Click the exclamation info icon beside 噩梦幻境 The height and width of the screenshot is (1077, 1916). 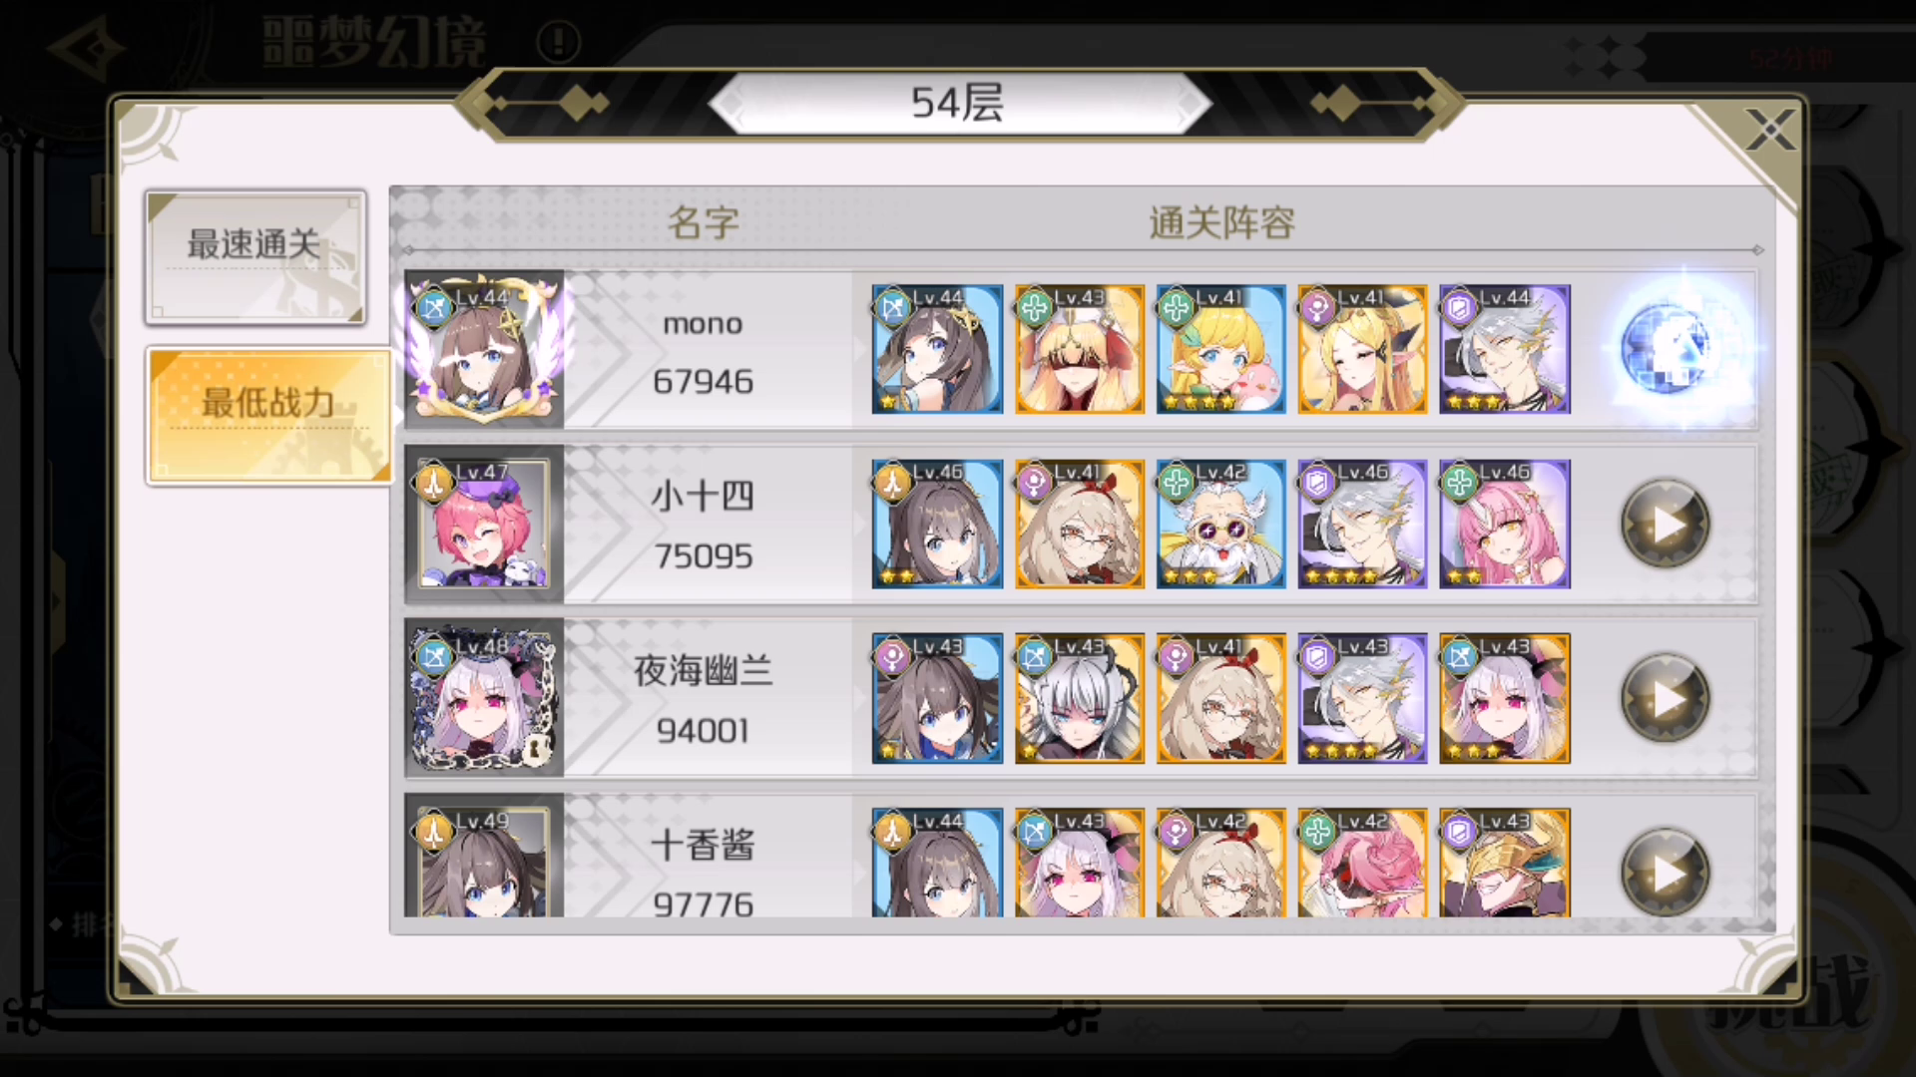(x=558, y=42)
